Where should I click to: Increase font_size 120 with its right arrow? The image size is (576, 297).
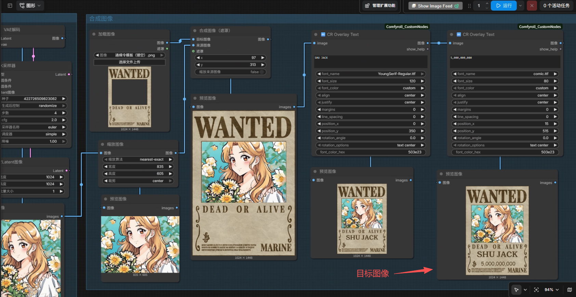(x=422, y=81)
